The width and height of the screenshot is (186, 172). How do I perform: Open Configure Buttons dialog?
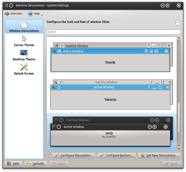click(117, 155)
